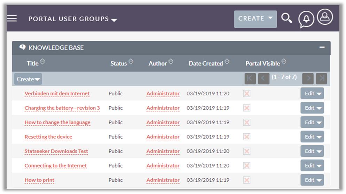The image size is (346, 194).
Task: Go to the previous page arrow
Action: click(264, 79)
